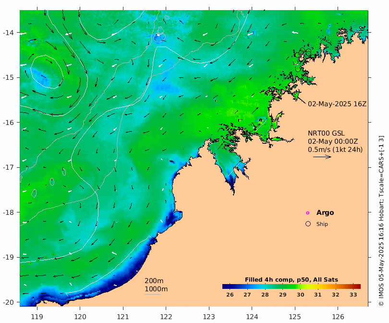
Task: Click the longitude label '121'
Action: coord(123,317)
